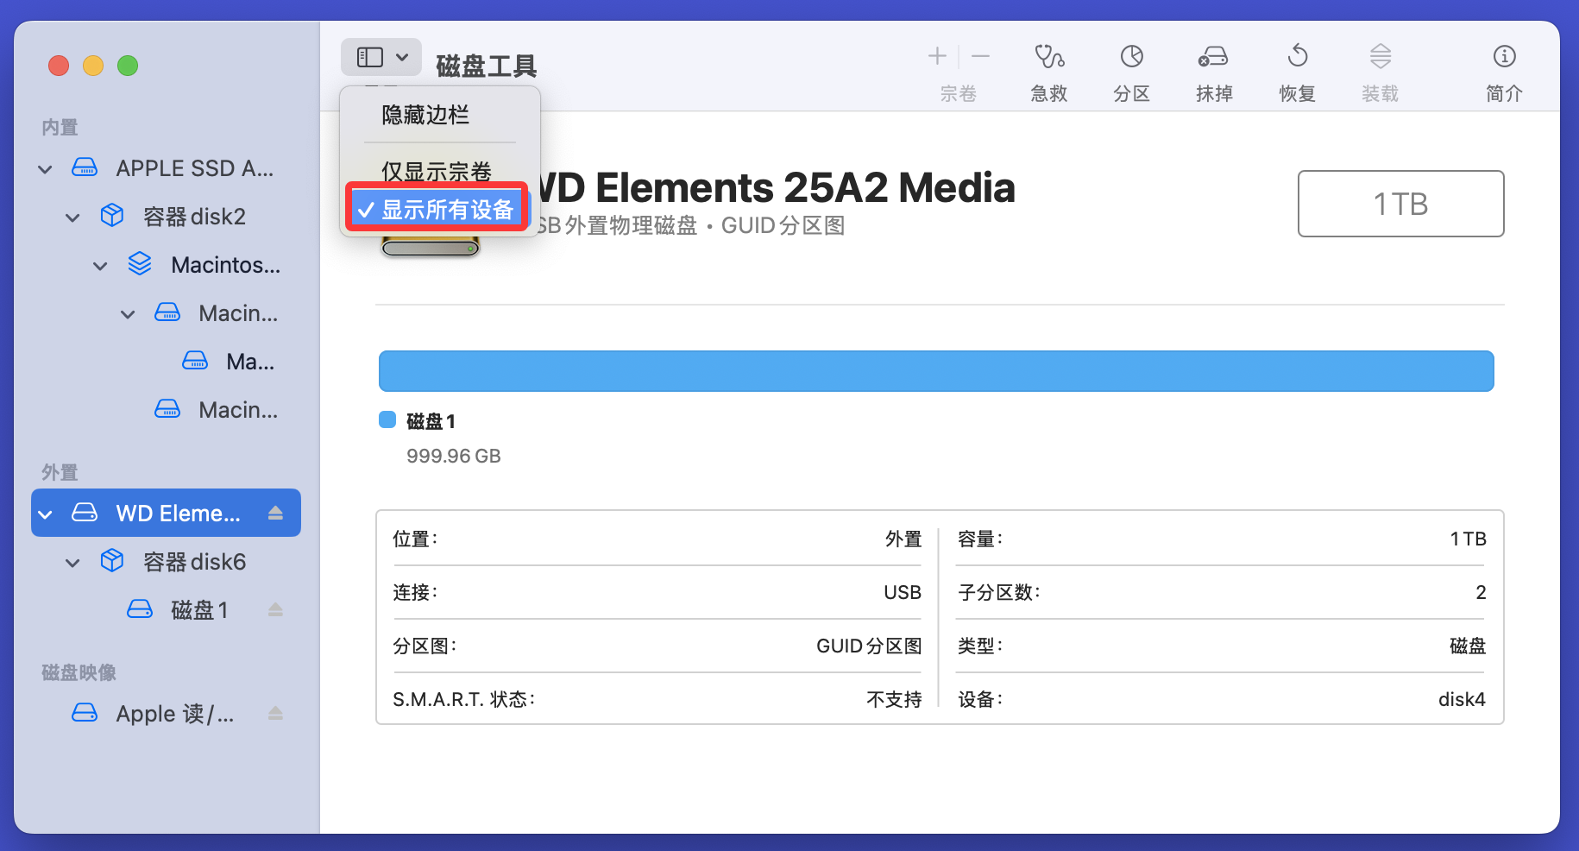Image resolution: width=1579 pixels, height=851 pixels.
Task: Click the add volume (+) icon
Action: 936,56
